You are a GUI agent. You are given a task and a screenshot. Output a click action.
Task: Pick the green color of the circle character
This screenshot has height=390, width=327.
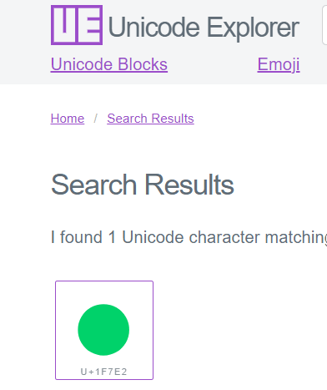[103, 330]
